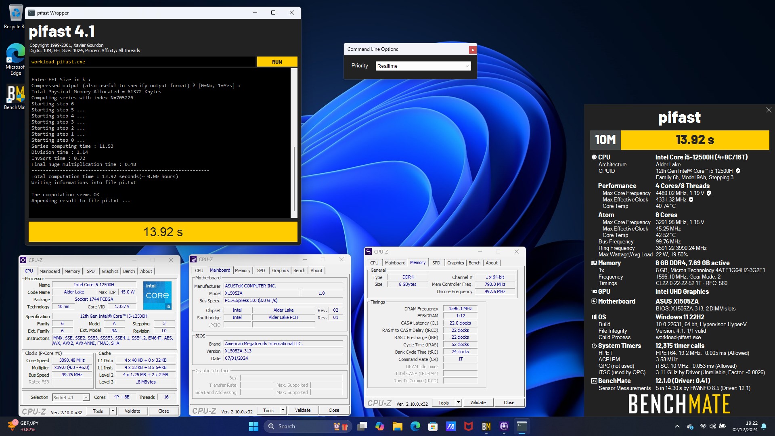Switch to SPD tab in the middle CPU-Z window

pyautogui.click(x=261, y=270)
